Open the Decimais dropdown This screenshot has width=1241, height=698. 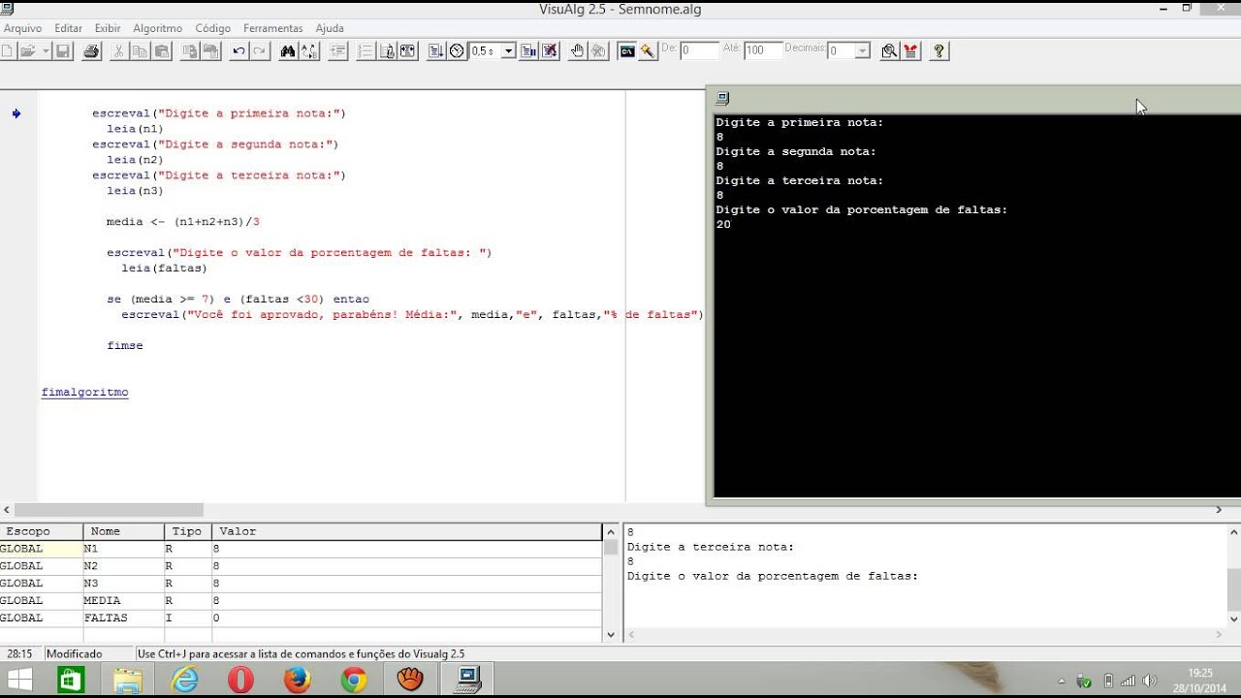(x=863, y=50)
